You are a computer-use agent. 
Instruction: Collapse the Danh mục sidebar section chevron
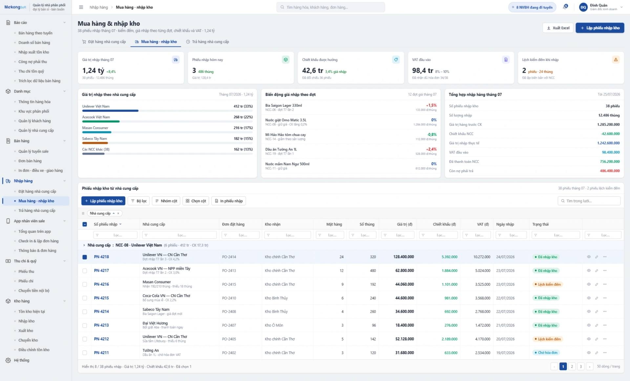(x=64, y=91)
